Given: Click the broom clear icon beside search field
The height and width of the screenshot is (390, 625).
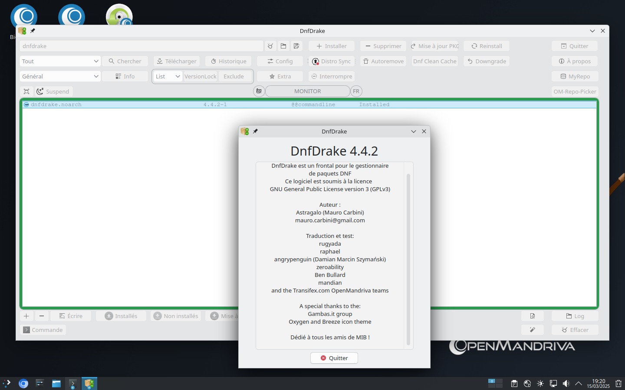Looking at the screenshot, I should [x=270, y=46].
